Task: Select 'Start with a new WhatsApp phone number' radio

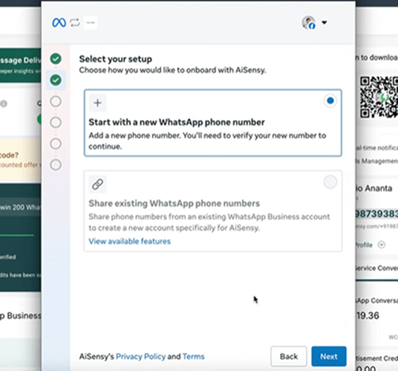Action: point(330,100)
